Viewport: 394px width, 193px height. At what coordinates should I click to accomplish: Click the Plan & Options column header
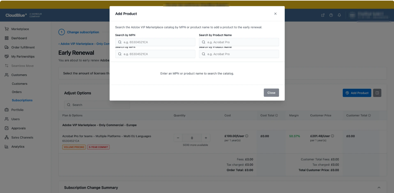coord(72,116)
